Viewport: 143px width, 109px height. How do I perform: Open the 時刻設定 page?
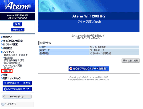pyautogui.click(x=8, y=58)
